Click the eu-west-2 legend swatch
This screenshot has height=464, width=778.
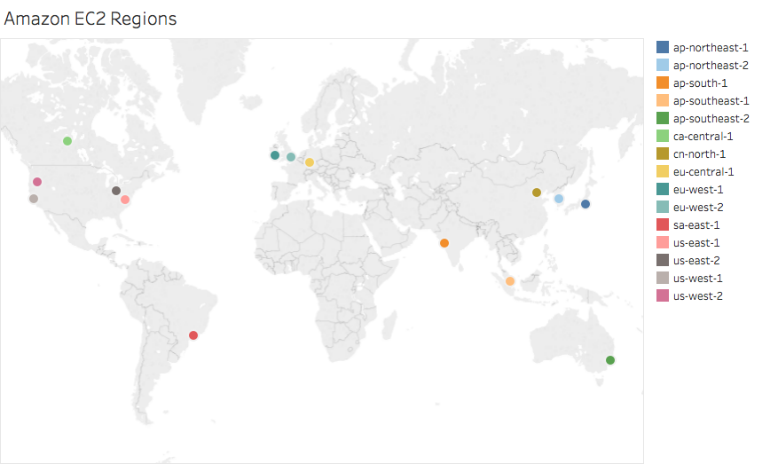click(x=663, y=207)
